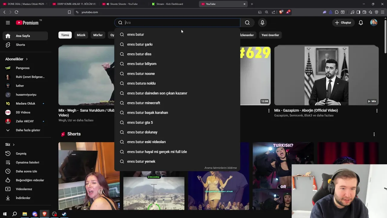
Task: Click the Oluştur create button
Action: tap(343, 23)
